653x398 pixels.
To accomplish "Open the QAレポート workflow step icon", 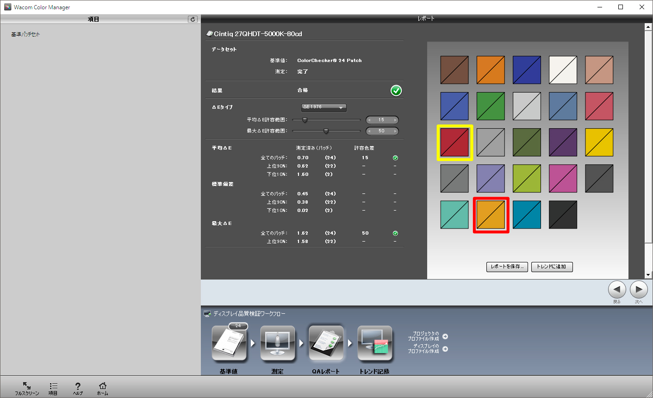I will tap(326, 343).
